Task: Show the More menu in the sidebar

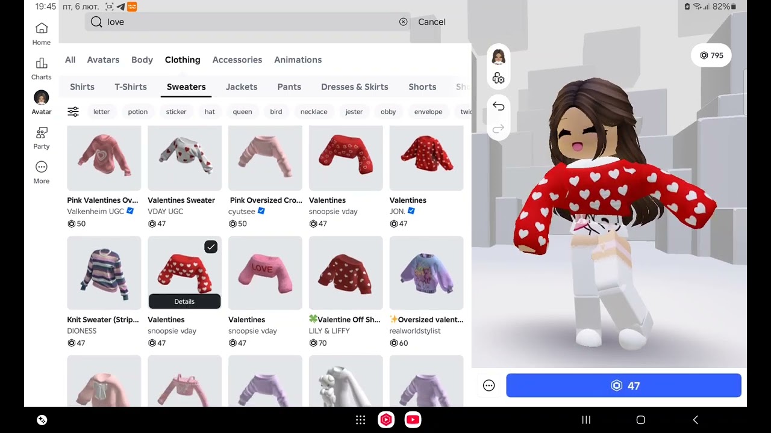Action: point(42,172)
